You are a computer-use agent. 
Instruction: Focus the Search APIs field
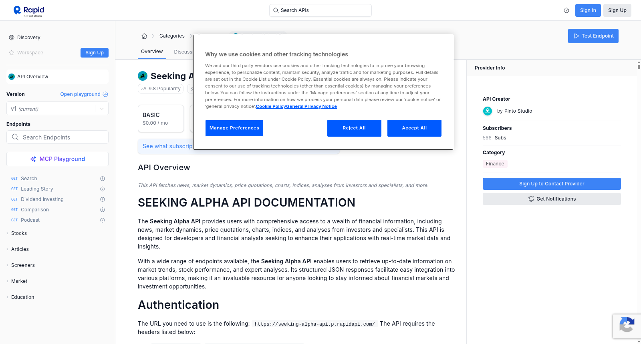320,10
